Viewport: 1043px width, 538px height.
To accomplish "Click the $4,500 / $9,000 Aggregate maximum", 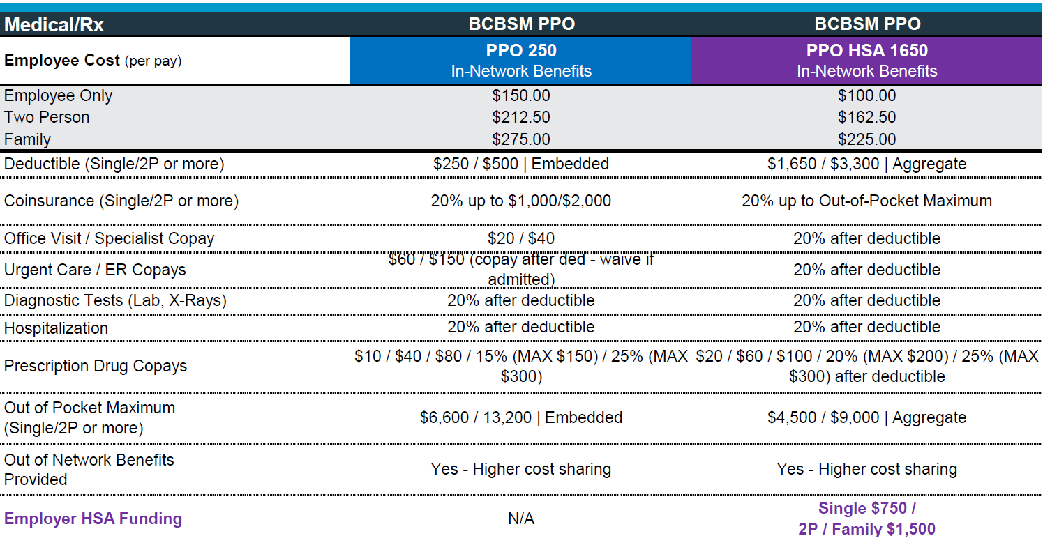I will pyautogui.click(x=866, y=417).
